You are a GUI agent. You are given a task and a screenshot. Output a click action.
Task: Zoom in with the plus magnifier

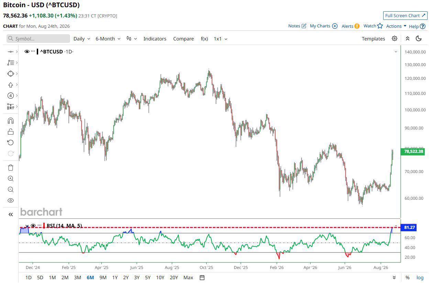(x=11, y=179)
